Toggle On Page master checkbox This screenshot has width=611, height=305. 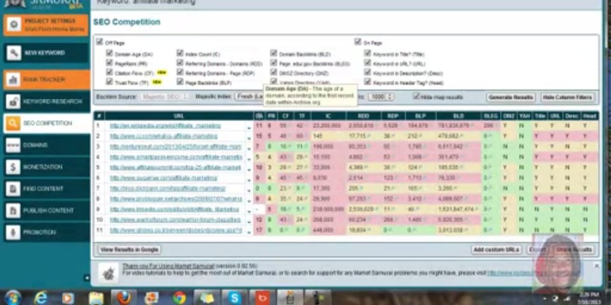(358, 42)
